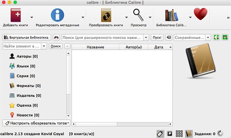Click tag browser scroll down arrow

click(69, 116)
